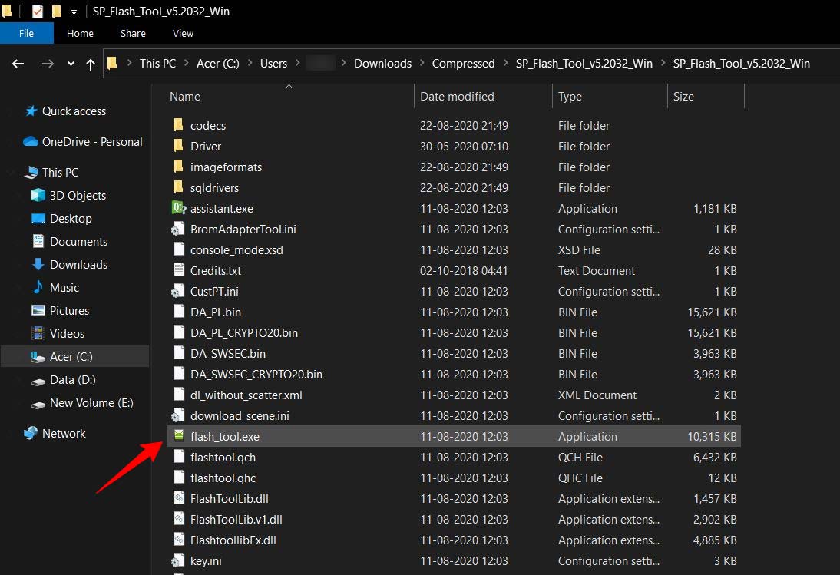
Task: Open recent locations dropdown arrow
Action: point(71,64)
